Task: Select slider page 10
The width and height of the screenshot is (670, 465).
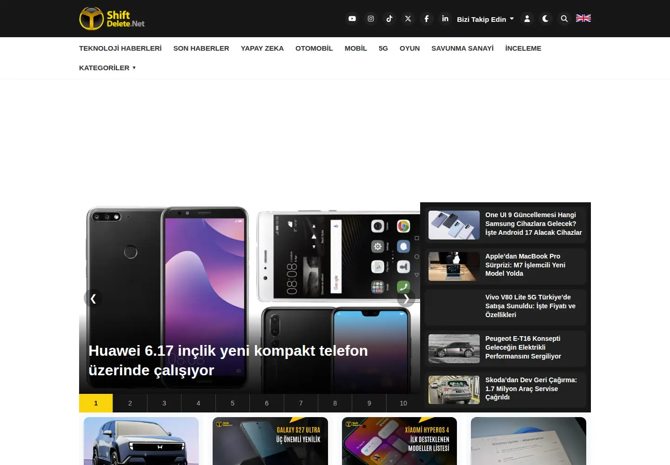Action: point(403,403)
